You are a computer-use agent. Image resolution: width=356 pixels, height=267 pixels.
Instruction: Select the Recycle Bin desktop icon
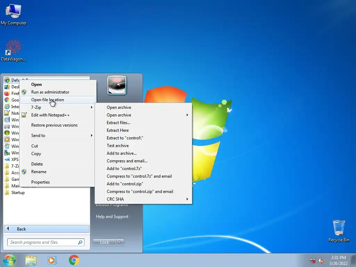click(339, 231)
